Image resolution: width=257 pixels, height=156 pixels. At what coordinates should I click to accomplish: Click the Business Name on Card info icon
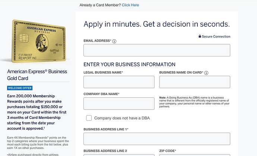click(x=206, y=73)
